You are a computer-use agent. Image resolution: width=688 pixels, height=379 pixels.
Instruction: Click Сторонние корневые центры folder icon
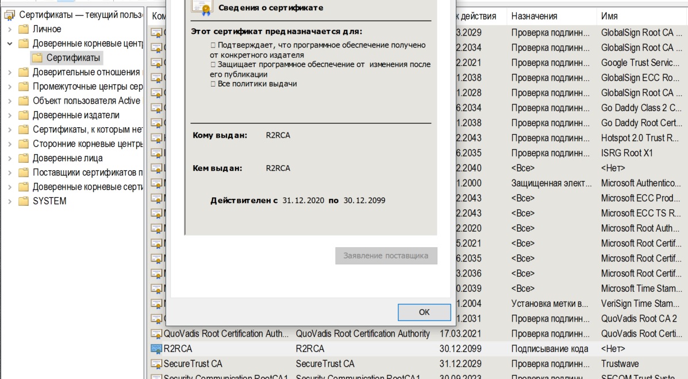24,144
